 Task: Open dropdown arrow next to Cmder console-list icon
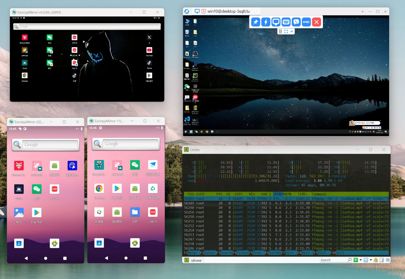[371, 260]
